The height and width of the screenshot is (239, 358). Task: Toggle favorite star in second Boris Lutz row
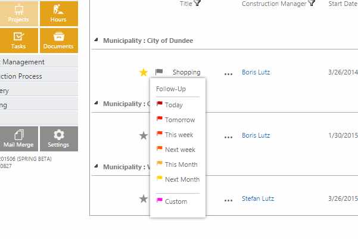[143, 136]
